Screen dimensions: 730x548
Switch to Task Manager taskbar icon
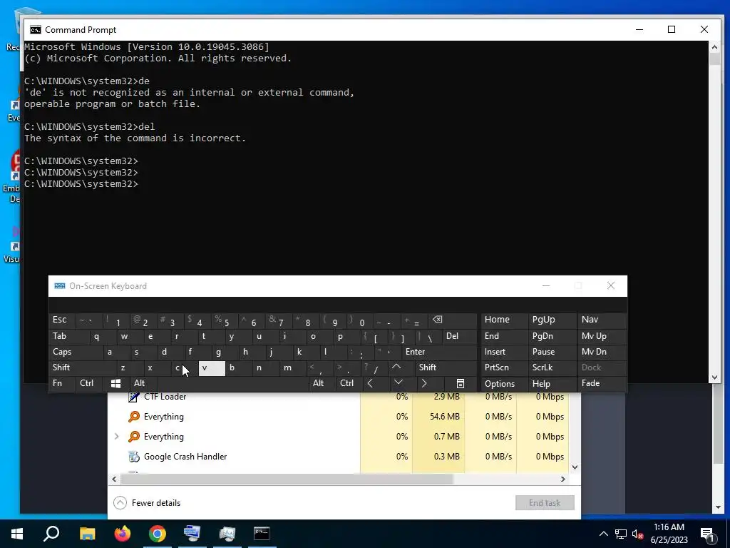[227, 534]
